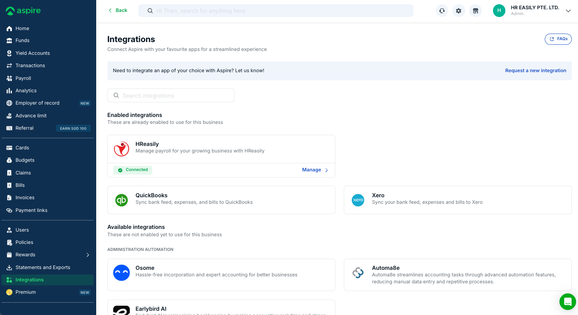Select the Yield Accounts icon
Viewport: 578px width, 315px height.
click(9, 53)
